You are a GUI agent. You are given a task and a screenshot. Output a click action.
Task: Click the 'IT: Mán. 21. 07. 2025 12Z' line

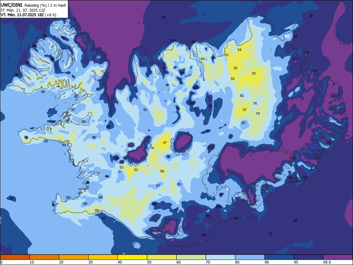coord(23,10)
